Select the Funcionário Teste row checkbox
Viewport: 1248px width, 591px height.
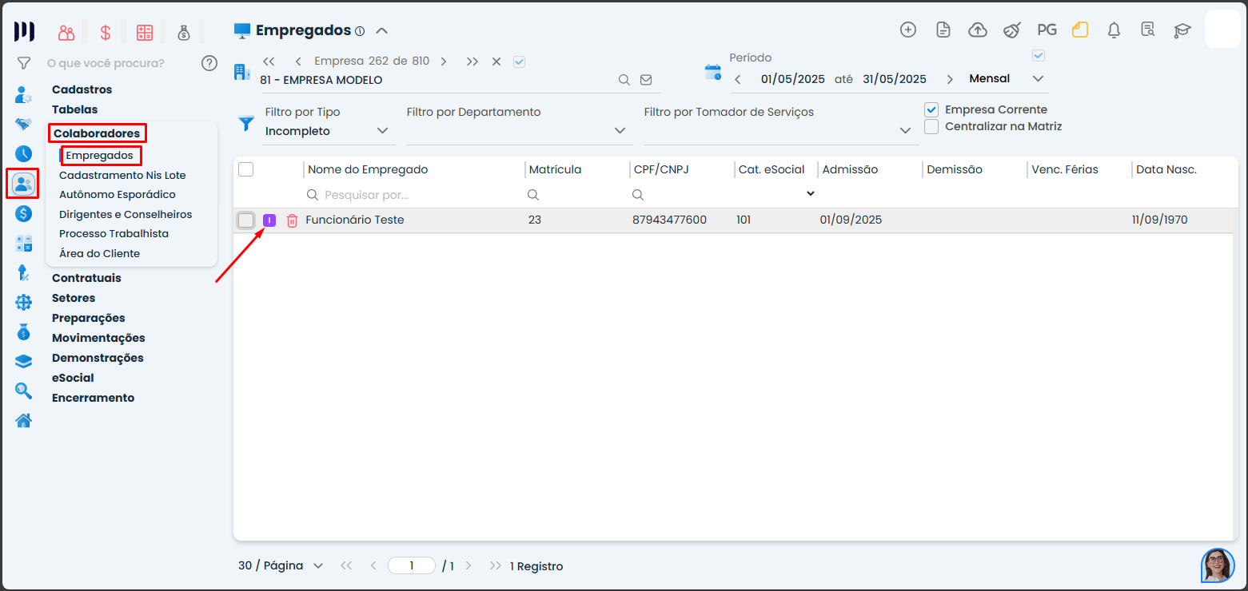246,220
